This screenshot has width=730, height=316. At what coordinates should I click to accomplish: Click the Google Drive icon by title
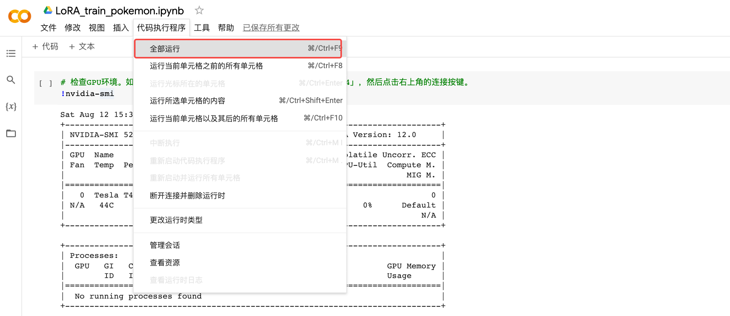click(x=48, y=10)
